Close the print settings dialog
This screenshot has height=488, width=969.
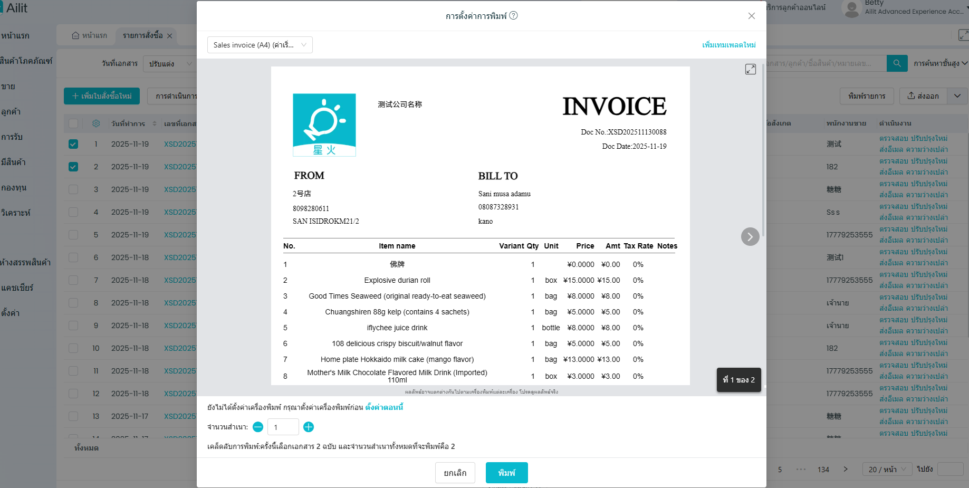tap(751, 16)
